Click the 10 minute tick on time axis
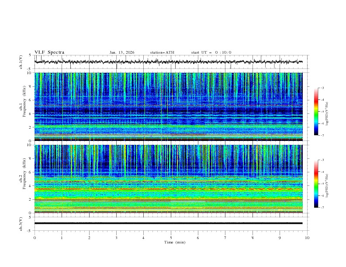Screen dimensions: 346x267 pos(307,238)
